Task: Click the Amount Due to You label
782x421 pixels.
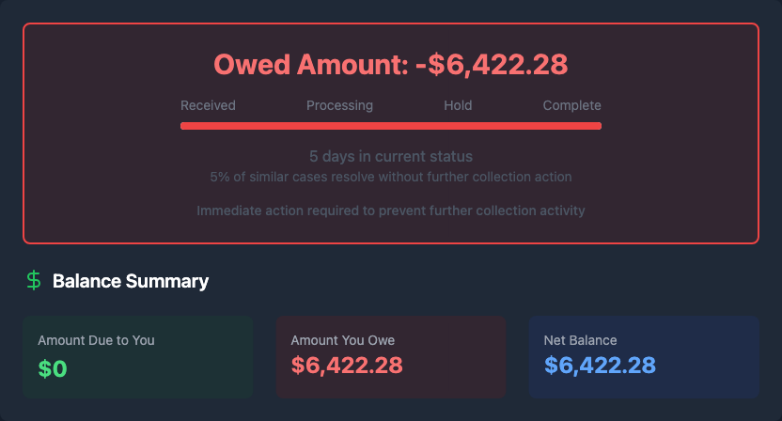Action: click(x=96, y=340)
